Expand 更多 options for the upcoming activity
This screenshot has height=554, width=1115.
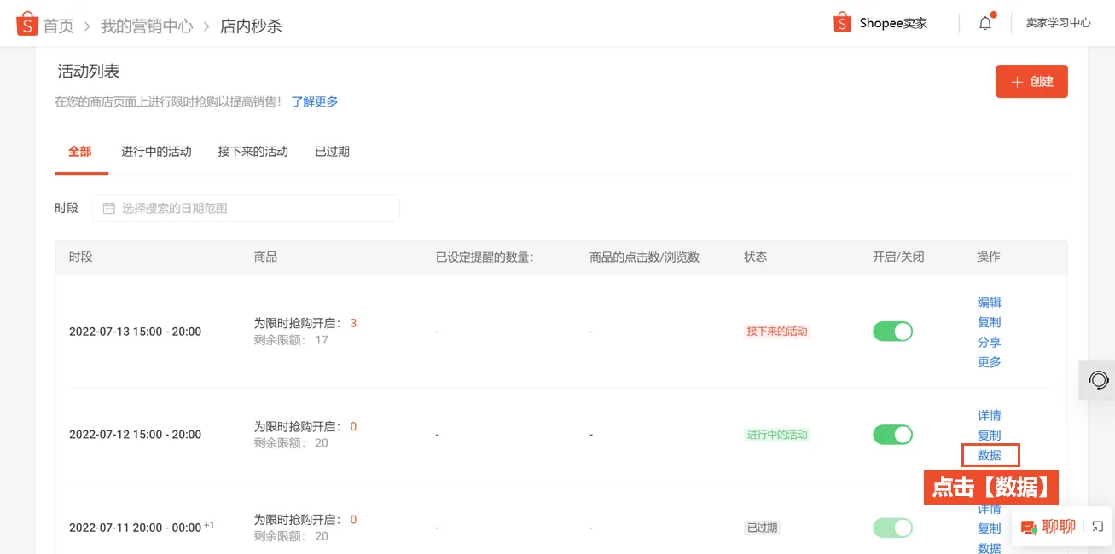(989, 361)
